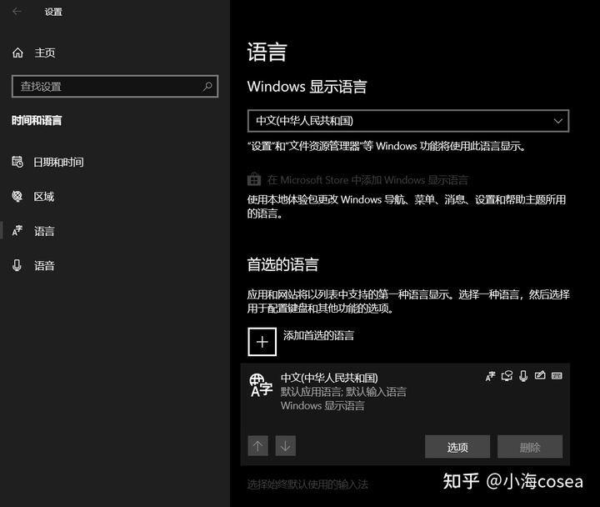
Task: Click the 时间和语言 section title
Action: pyautogui.click(x=37, y=121)
